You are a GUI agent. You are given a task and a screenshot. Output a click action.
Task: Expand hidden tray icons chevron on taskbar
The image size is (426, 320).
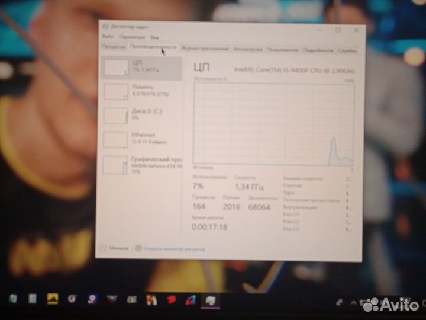[x=353, y=302]
